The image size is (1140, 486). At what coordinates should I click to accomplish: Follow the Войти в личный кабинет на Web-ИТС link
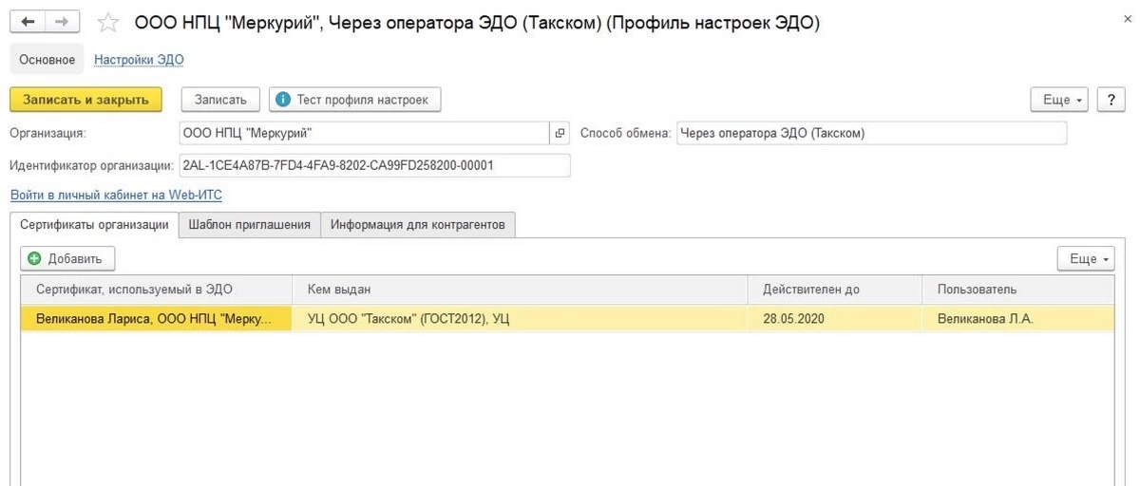pos(116,195)
